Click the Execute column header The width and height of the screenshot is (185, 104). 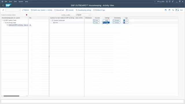[97, 18]
